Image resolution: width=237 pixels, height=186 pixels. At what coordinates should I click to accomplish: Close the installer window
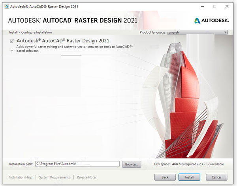[x=227, y=6]
